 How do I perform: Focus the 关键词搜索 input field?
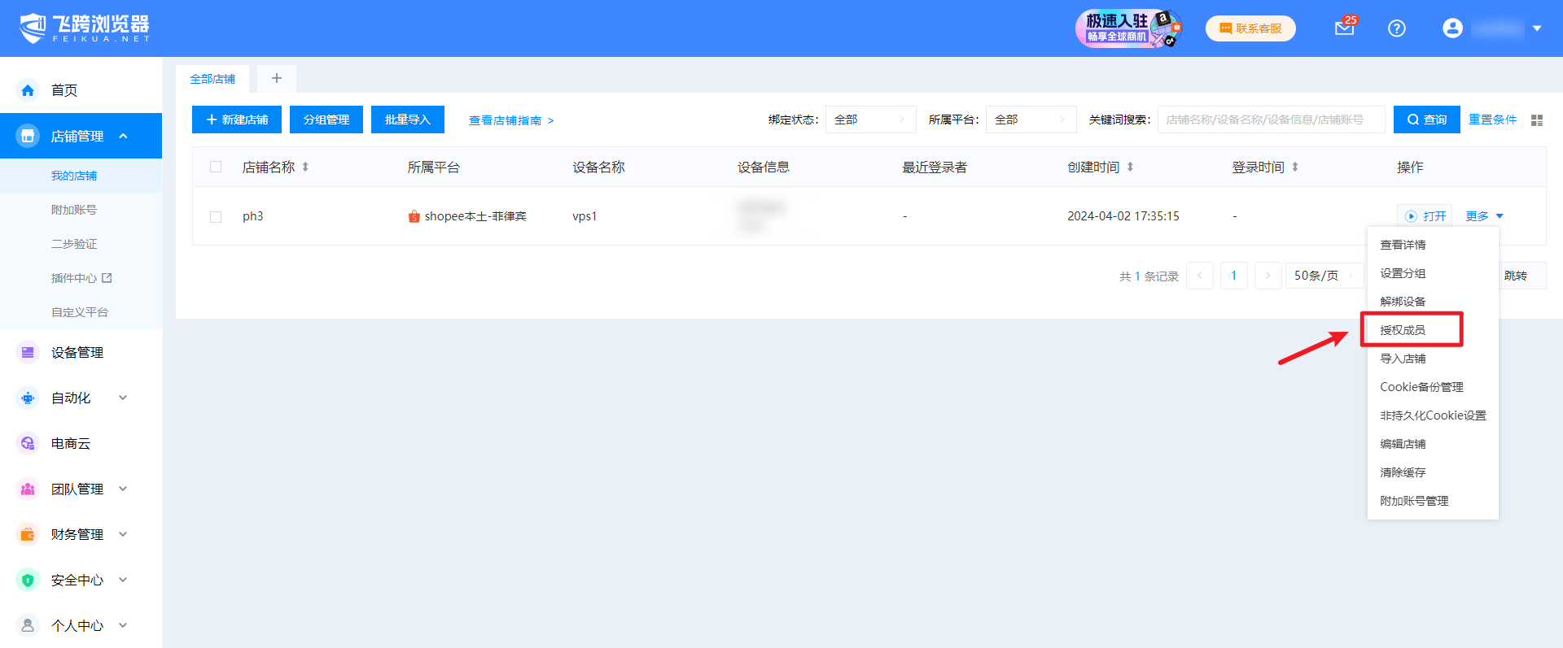coord(1270,120)
